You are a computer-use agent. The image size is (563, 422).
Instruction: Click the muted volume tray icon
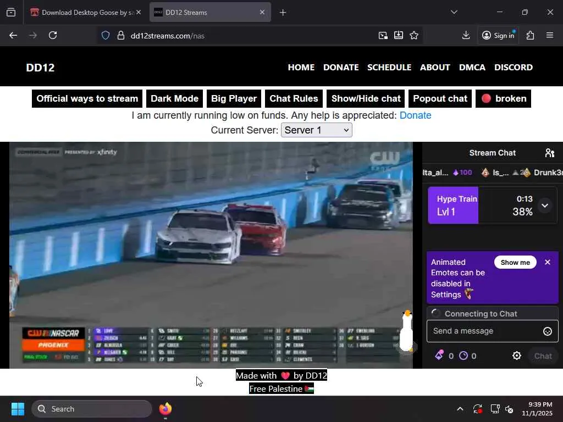tap(509, 409)
